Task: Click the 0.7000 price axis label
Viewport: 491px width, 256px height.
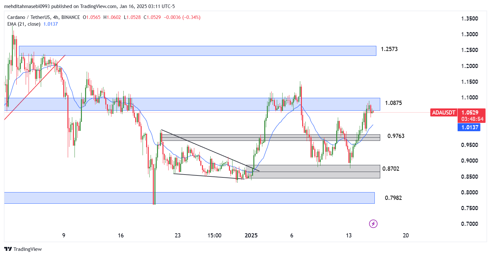Action: [469, 224]
